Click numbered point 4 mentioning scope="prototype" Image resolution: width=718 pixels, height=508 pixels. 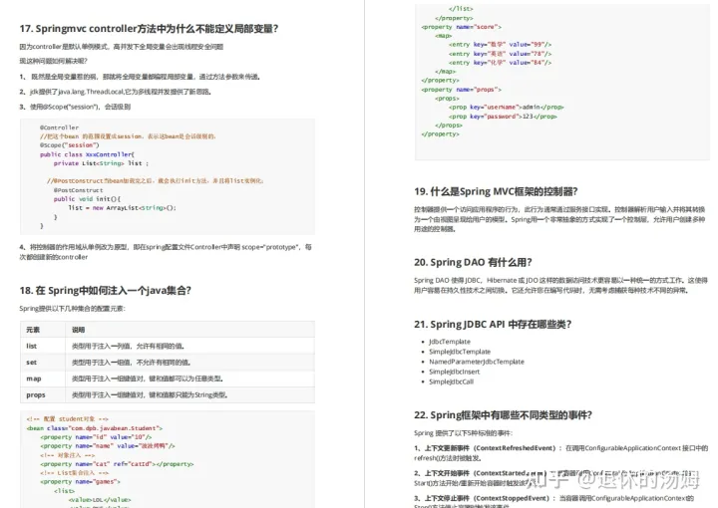[166, 252]
